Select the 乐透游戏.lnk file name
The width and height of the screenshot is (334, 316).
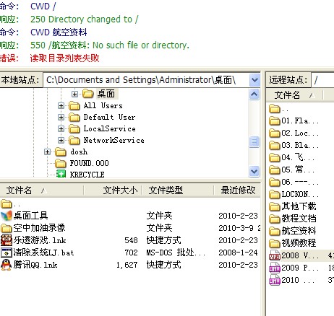(40, 240)
